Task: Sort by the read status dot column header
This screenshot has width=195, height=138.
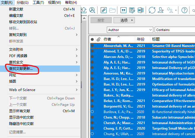Action: 92,39
